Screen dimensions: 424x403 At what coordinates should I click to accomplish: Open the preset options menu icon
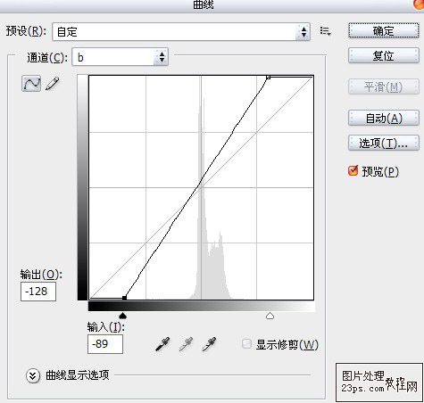pos(325,31)
